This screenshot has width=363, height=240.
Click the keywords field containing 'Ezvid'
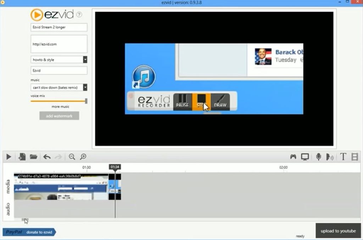pyautogui.click(x=59, y=71)
